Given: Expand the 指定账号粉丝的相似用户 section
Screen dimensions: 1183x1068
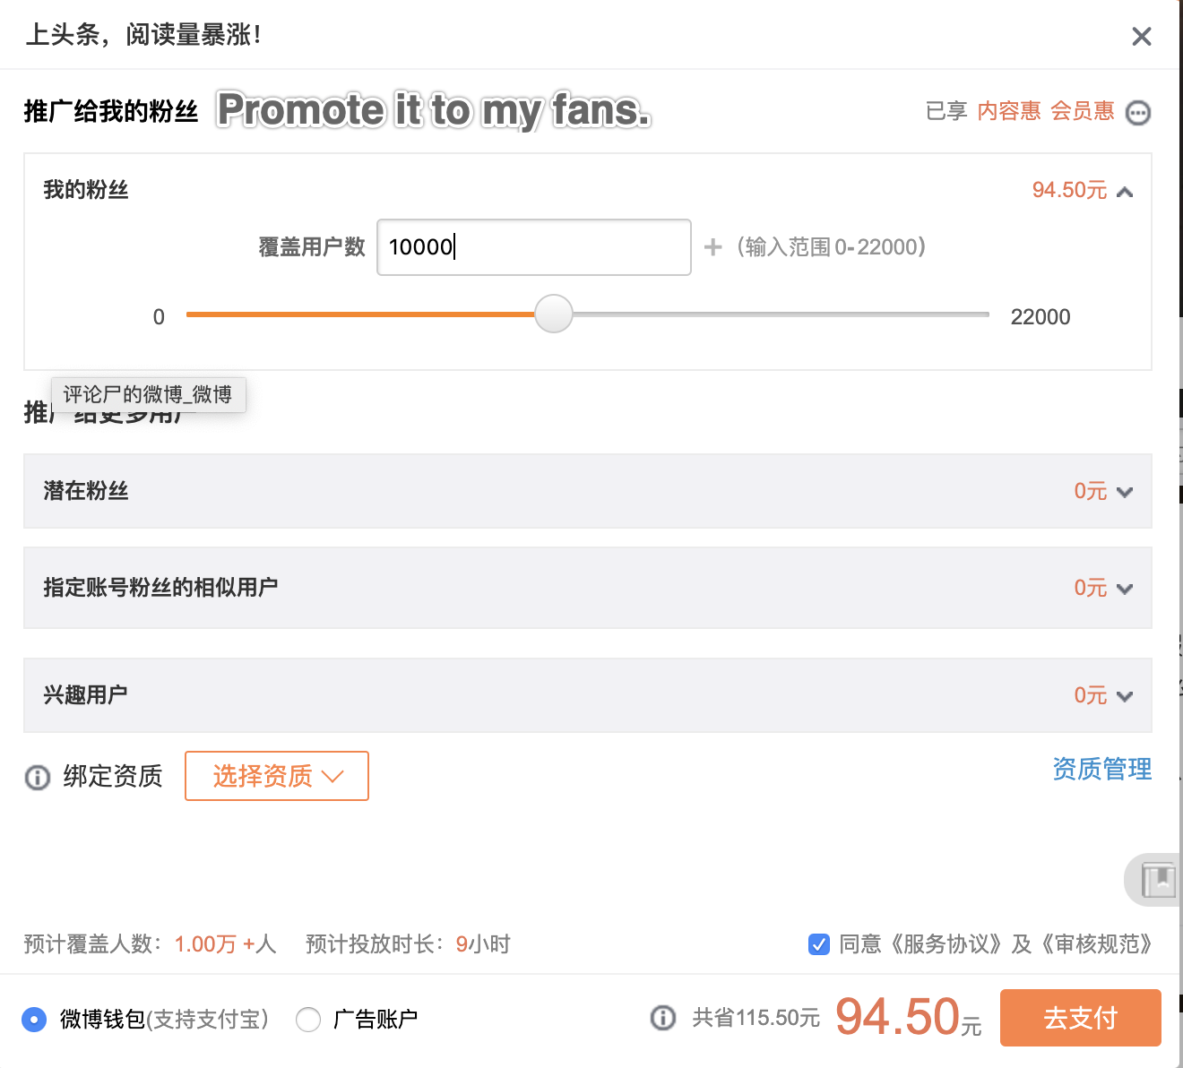Looking at the screenshot, I should pyautogui.click(x=1126, y=589).
